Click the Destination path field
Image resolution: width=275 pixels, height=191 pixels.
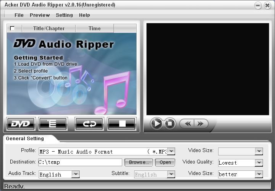80,162
